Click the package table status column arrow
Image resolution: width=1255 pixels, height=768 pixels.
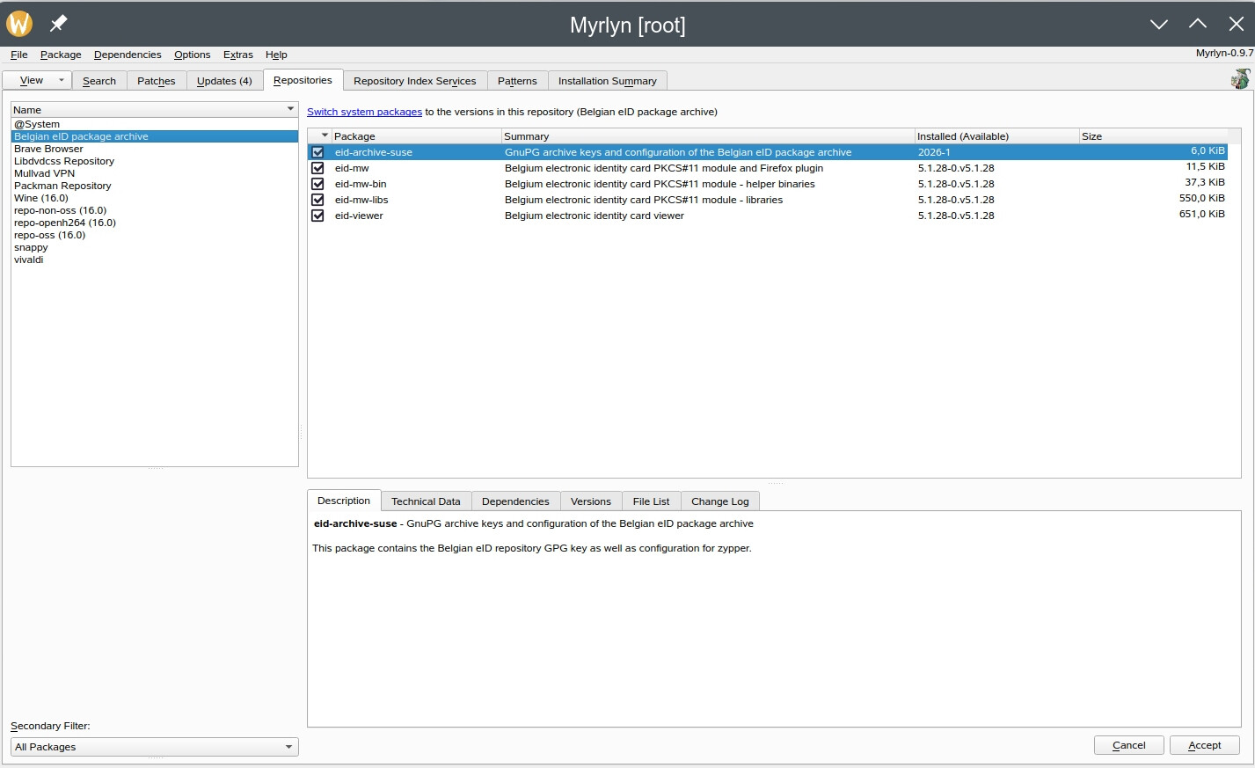pos(325,135)
